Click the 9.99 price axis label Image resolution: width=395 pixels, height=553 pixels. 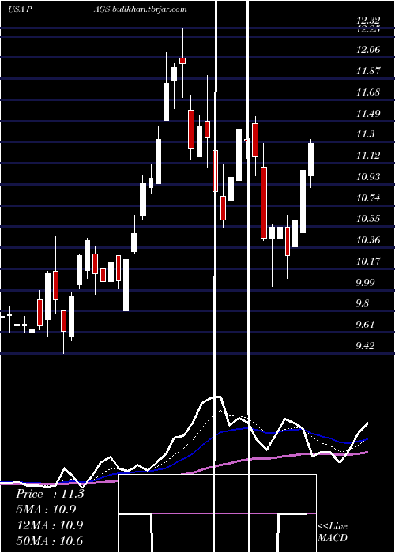[x=365, y=283]
